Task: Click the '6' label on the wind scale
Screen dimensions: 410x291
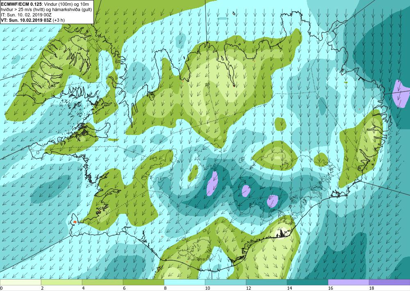Action: point(124,288)
